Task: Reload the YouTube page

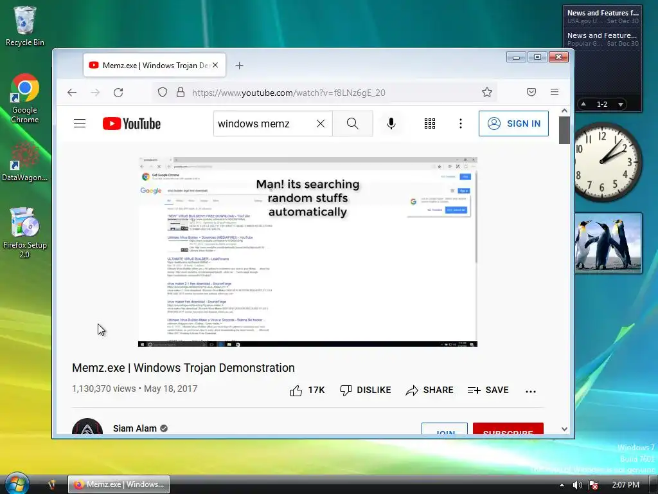Action: click(118, 93)
